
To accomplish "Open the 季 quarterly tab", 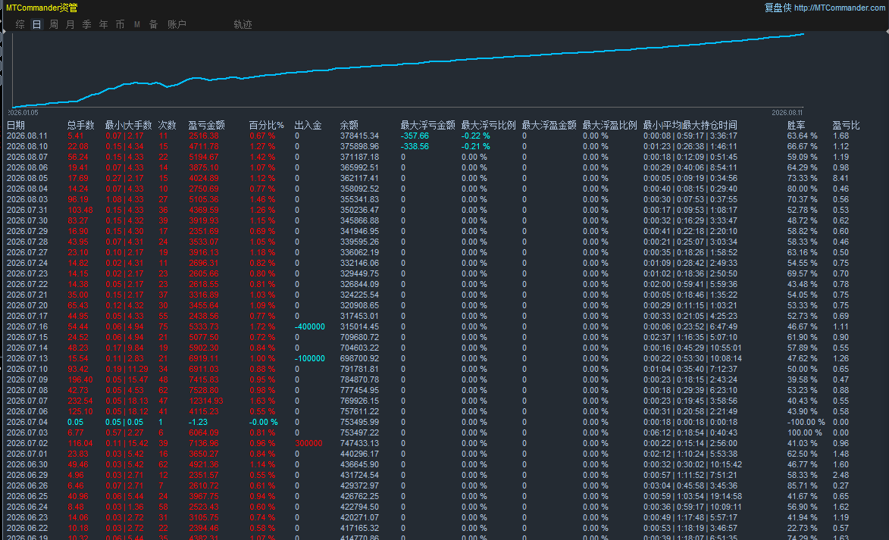I will pos(86,24).
